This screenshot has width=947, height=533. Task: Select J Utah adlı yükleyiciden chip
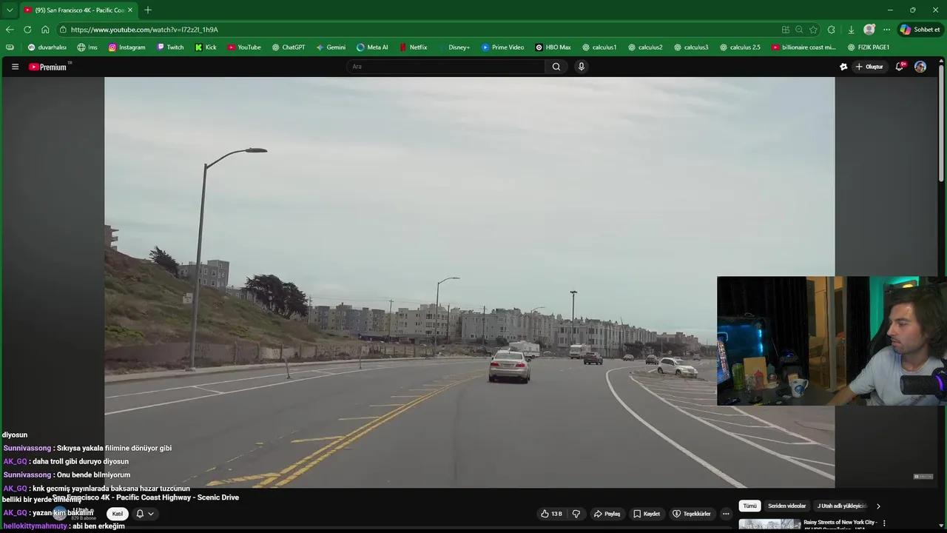tap(840, 506)
